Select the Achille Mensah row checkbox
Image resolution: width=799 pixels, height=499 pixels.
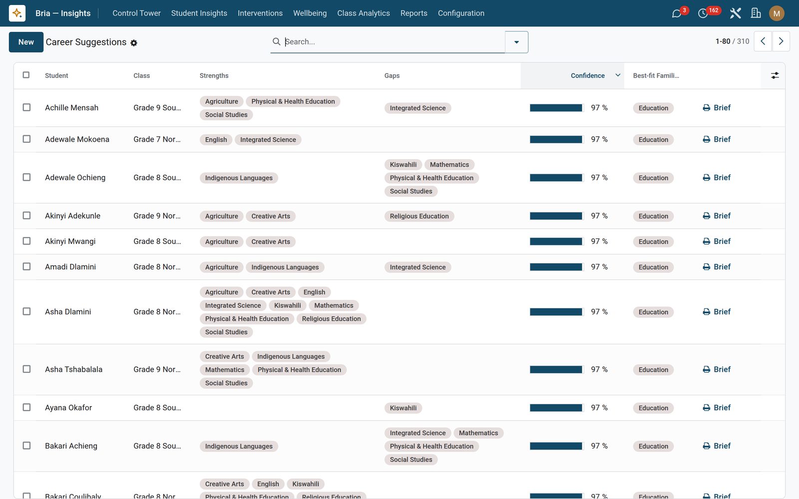pos(26,107)
